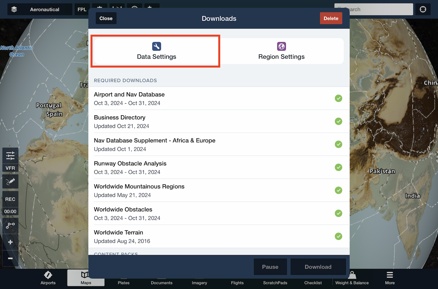Image resolution: width=438 pixels, height=289 pixels.
Task: Switch to the Maps tab
Action: [86, 278]
